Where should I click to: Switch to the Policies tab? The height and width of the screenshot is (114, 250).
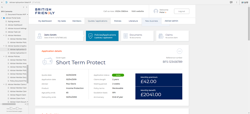point(118,21)
